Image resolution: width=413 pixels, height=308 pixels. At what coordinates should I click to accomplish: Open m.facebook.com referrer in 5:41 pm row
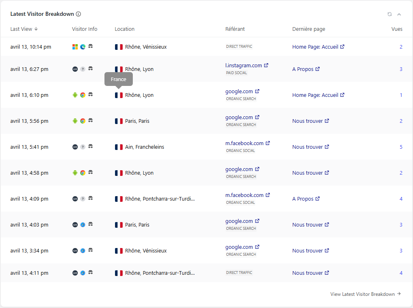244,143
